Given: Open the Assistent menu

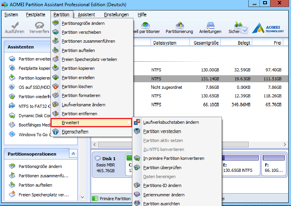Looking at the screenshot, I should pyautogui.click(x=86, y=14).
